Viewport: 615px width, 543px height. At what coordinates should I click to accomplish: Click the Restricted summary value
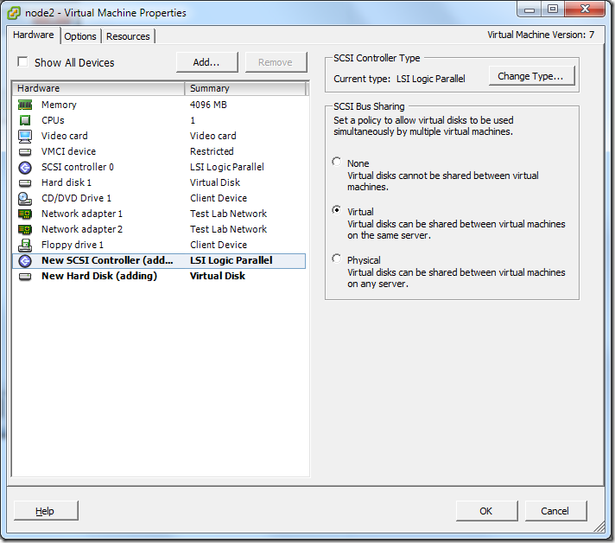click(212, 151)
